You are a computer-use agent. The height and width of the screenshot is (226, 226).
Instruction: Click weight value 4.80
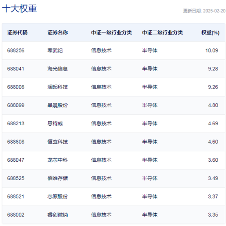(213, 105)
